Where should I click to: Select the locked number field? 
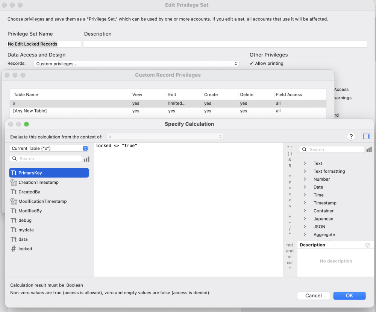coord(25,249)
